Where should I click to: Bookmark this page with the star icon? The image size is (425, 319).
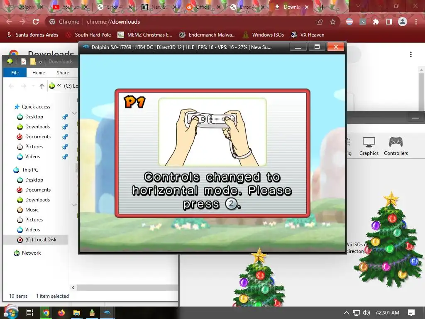pyautogui.click(x=333, y=22)
